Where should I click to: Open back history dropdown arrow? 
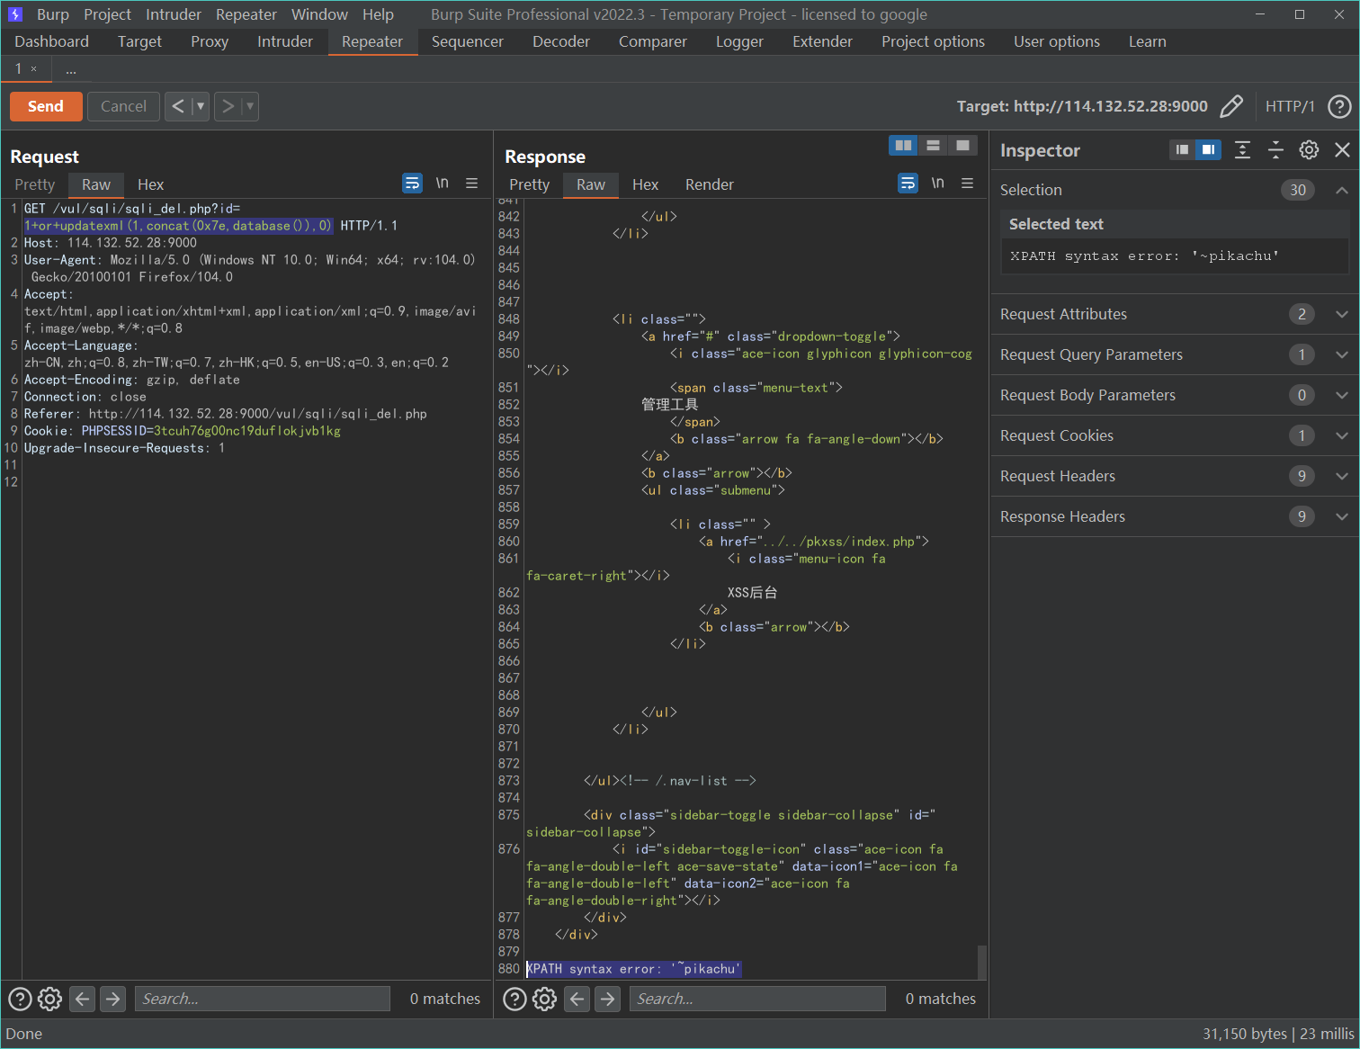(201, 106)
